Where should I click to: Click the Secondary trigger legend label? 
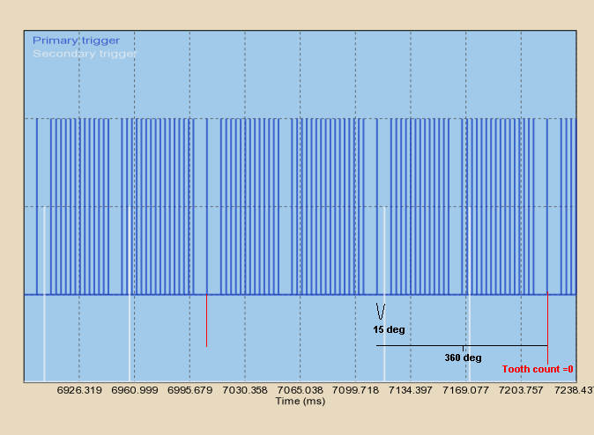(85, 53)
